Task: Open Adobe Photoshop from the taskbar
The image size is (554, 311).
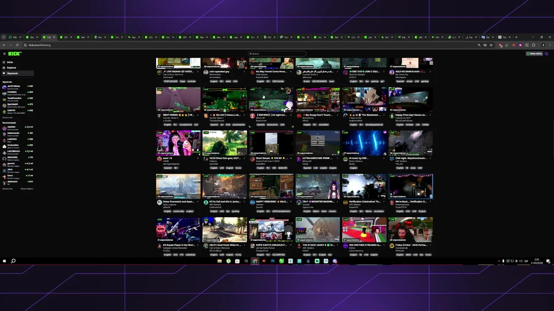Action: click(x=273, y=261)
